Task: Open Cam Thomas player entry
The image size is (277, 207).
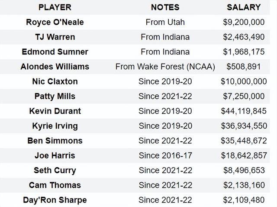Action: click(x=55, y=185)
